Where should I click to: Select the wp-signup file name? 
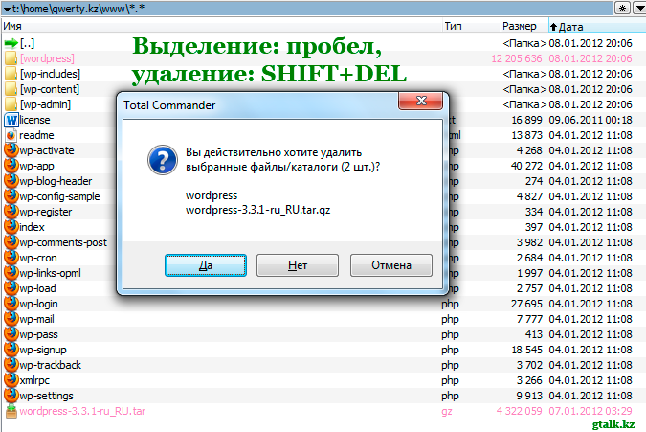pos(43,350)
